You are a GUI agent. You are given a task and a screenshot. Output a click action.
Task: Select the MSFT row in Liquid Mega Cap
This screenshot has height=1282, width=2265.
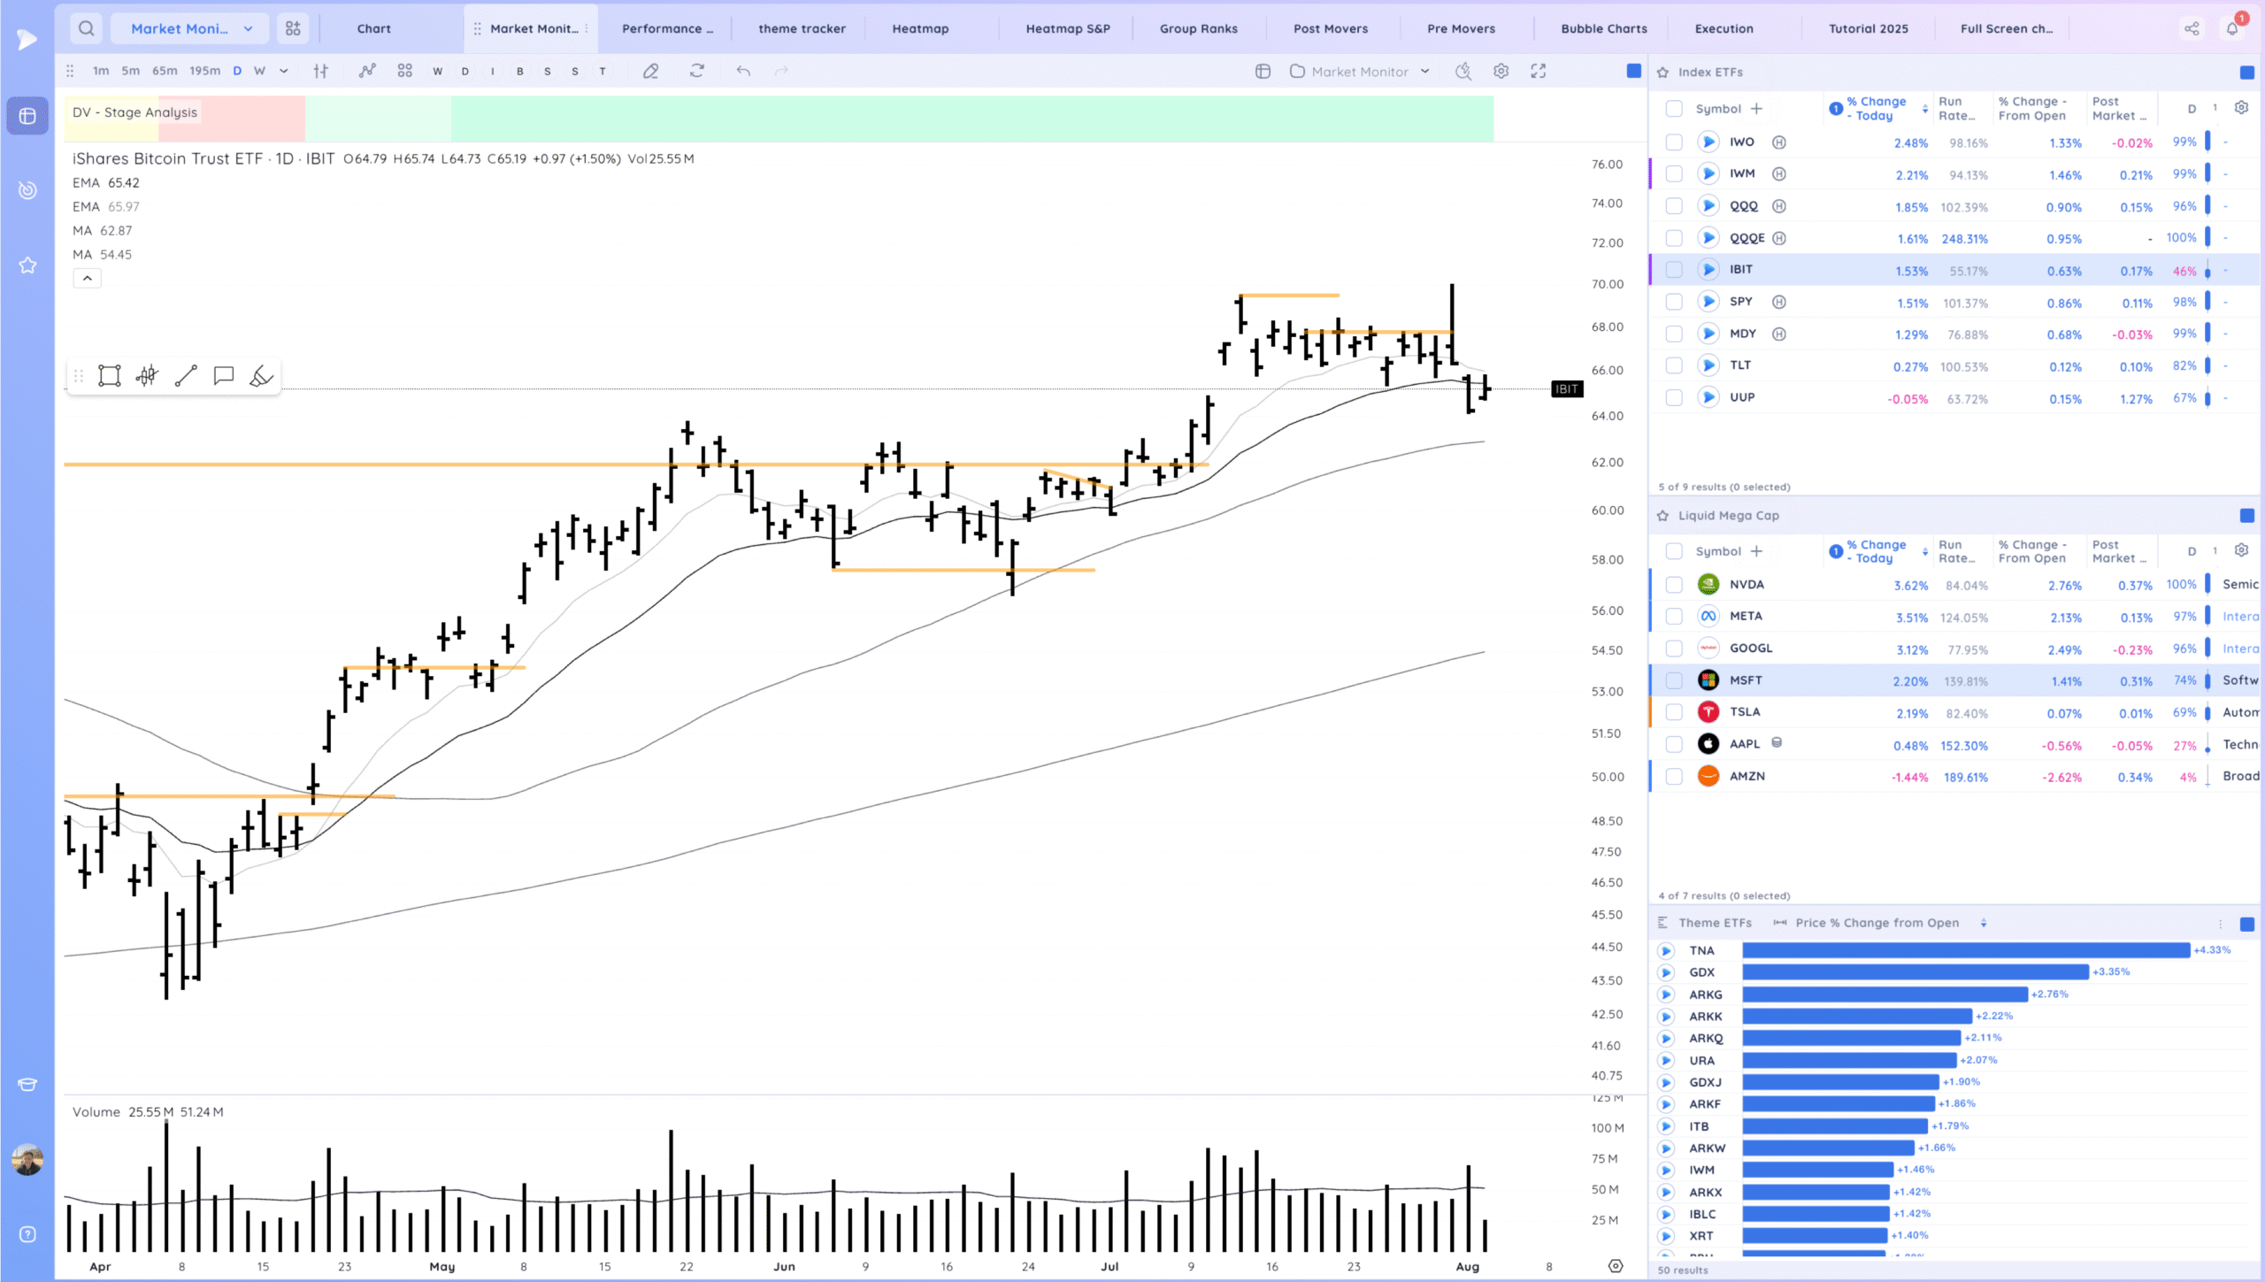coord(1955,680)
